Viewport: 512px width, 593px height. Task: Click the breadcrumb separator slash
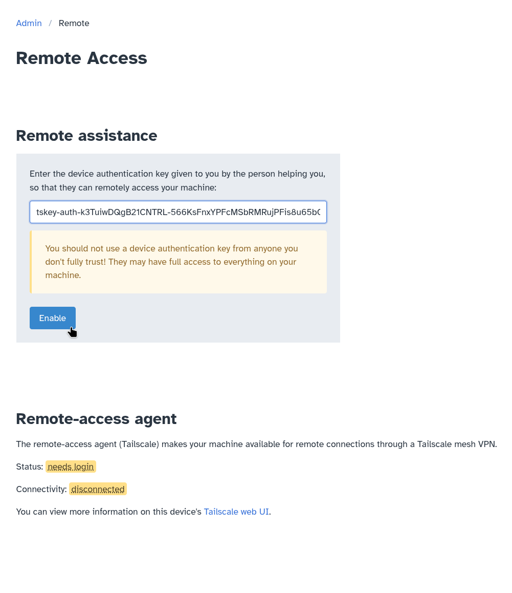tap(50, 23)
